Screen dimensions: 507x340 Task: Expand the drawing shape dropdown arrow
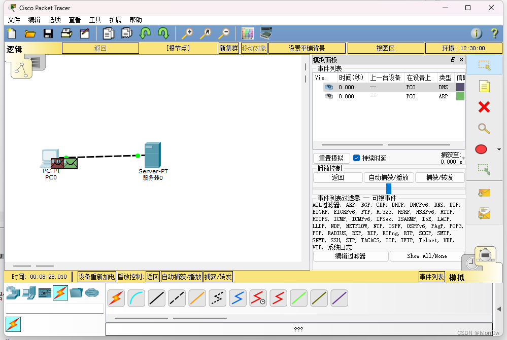point(499,149)
